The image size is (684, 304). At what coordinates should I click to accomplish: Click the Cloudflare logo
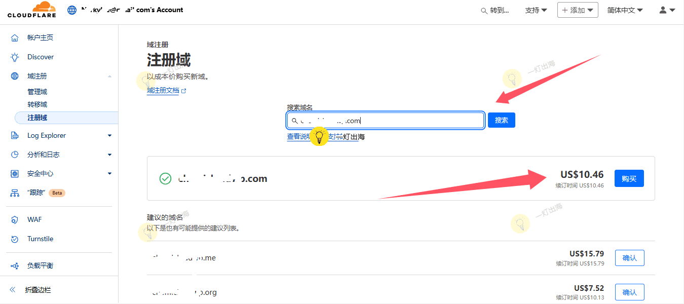coord(31,10)
